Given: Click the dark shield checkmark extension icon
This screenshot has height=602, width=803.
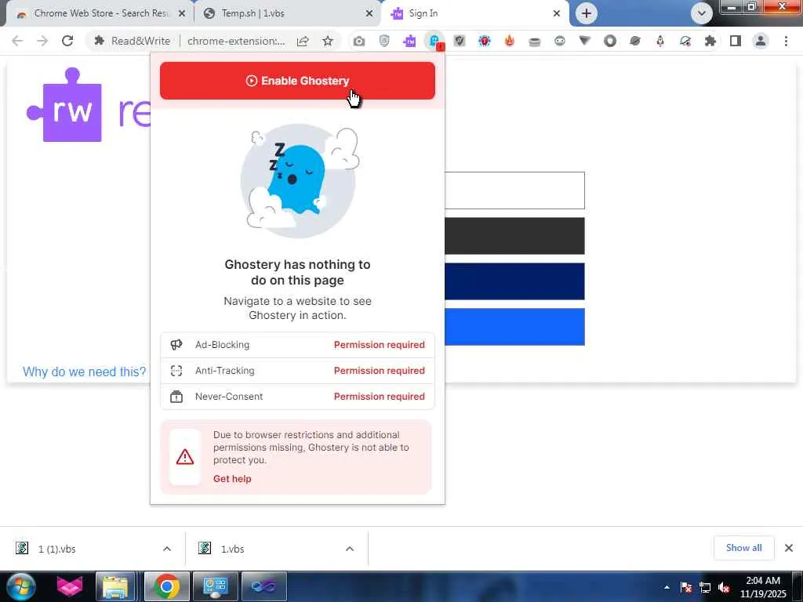Looking at the screenshot, I should pos(460,41).
